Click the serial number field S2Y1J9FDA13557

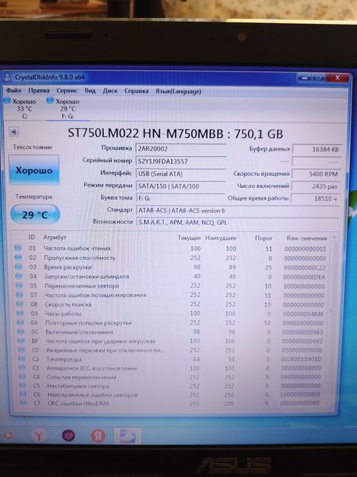181,161
